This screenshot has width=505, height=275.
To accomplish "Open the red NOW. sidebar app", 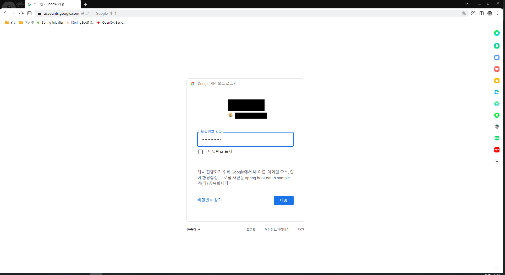I will pos(497,150).
